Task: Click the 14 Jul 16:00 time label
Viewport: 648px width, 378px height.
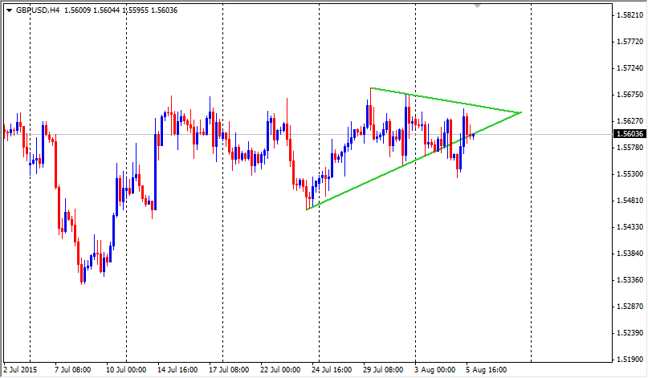Action: pyautogui.click(x=177, y=370)
